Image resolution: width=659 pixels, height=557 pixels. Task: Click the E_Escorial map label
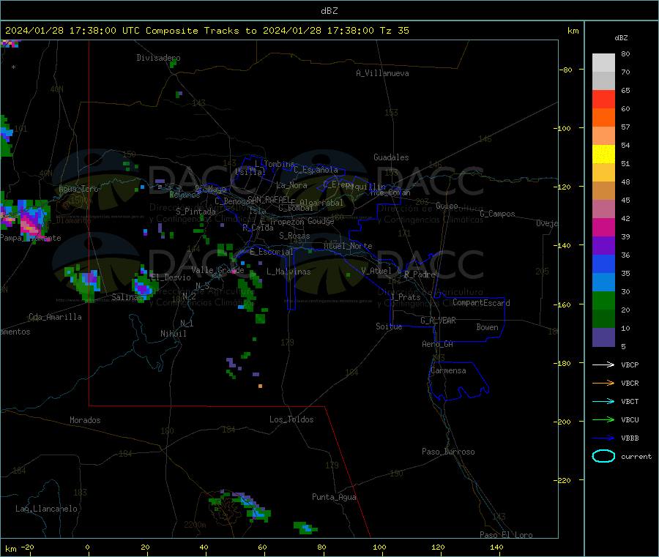[272, 252]
